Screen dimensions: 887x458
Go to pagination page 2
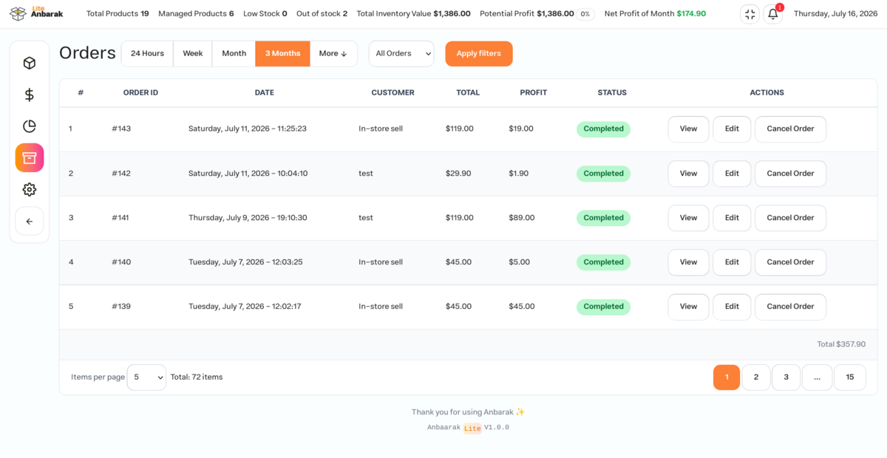(x=756, y=377)
